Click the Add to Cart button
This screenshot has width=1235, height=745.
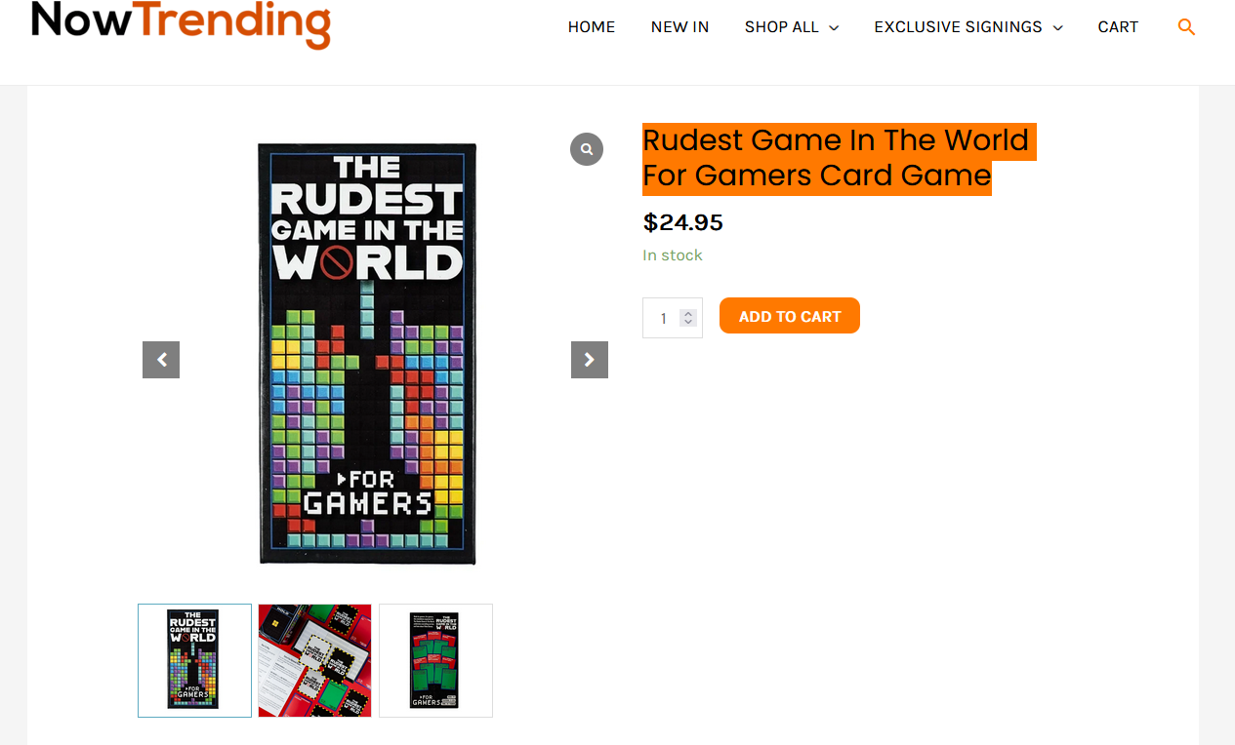tap(790, 316)
